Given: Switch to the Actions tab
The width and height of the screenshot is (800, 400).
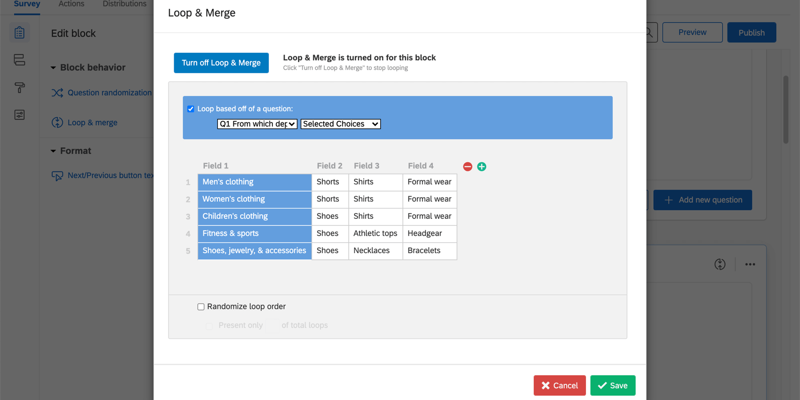Looking at the screenshot, I should click(72, 4).
